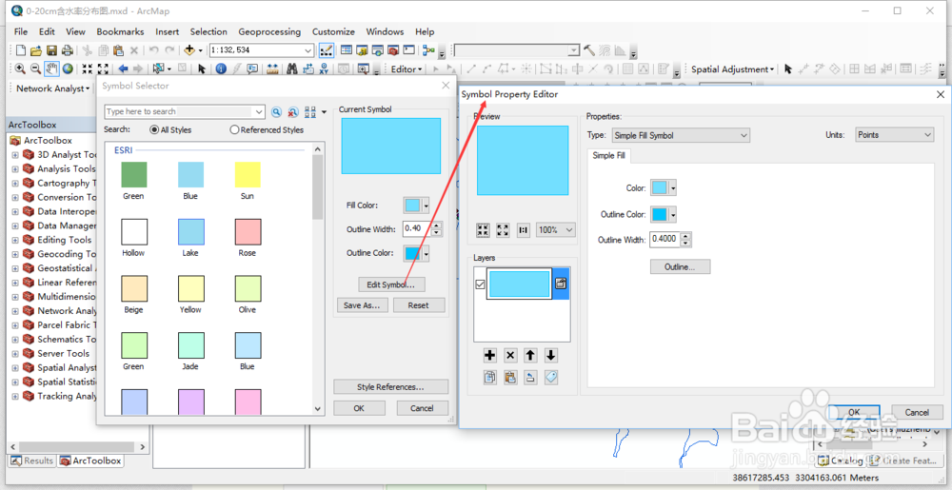
Task: Click the Zoom to 1:1 preview button
Action: [x=523, y=230]
